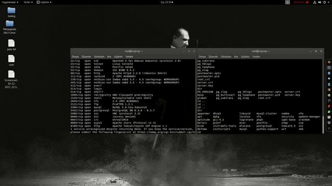Click the 111/tcp rpcbind line

pos(103,76)
